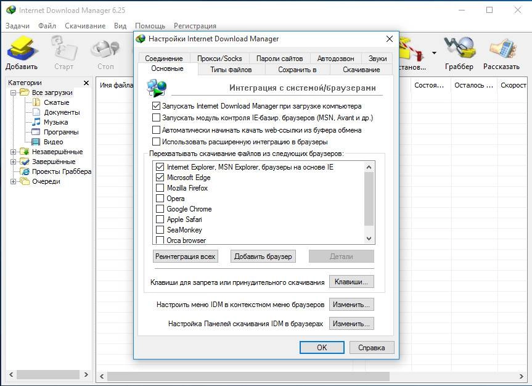Image resolution: width=532 pixels, height=386 pixels.
Task: Open the Вид menu
Action: (120, 26)
